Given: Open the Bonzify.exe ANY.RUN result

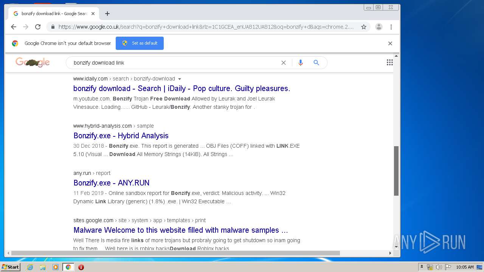Looking at the screenshot, I should (x=112, y=183).
